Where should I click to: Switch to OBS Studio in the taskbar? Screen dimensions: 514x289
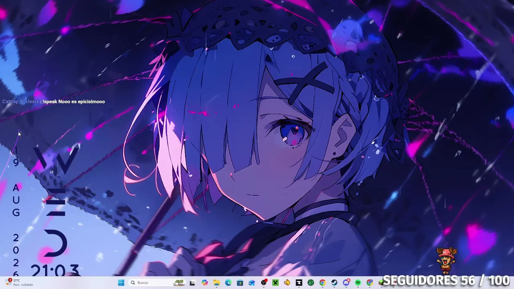click(x=263, y=283)
